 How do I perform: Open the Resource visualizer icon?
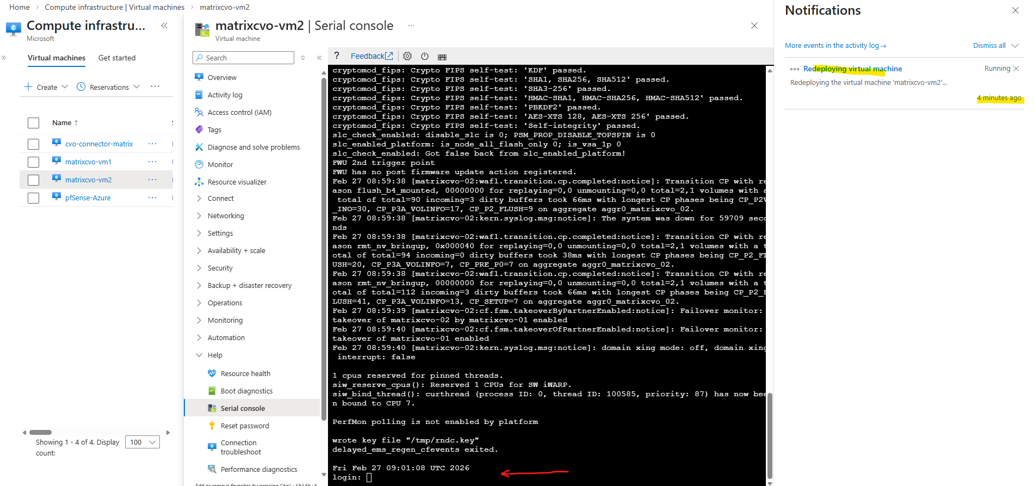coord(199,182)
